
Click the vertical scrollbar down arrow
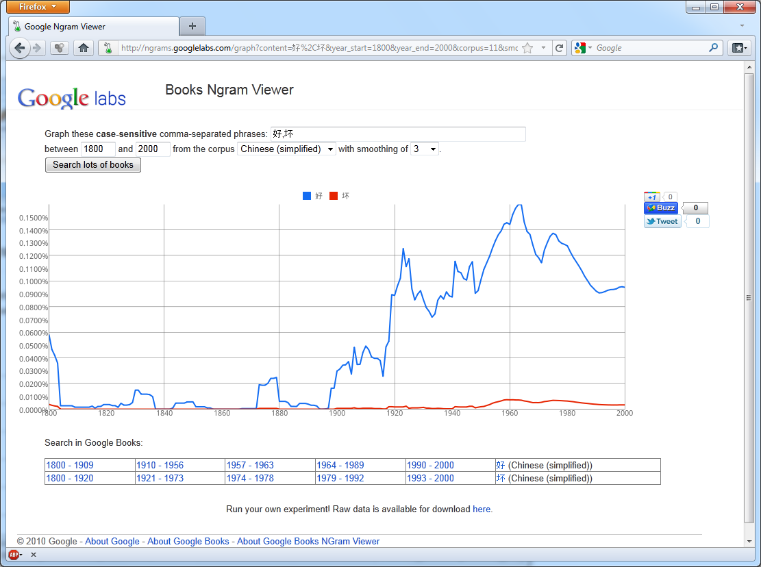(x=749, y=541)
